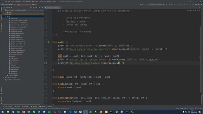Click CRLF line separator in status bar
The width and height of the screenshot is (203, 114).
181,109
